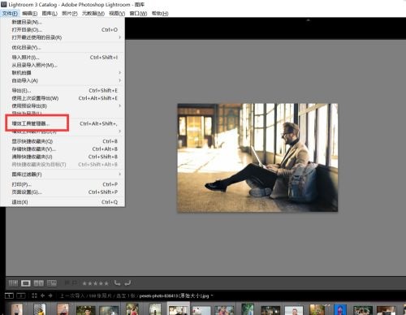Screen dimensions: 406x315
Task: Open filmstrip source path dropdown arrow
Action: [212, 296]
